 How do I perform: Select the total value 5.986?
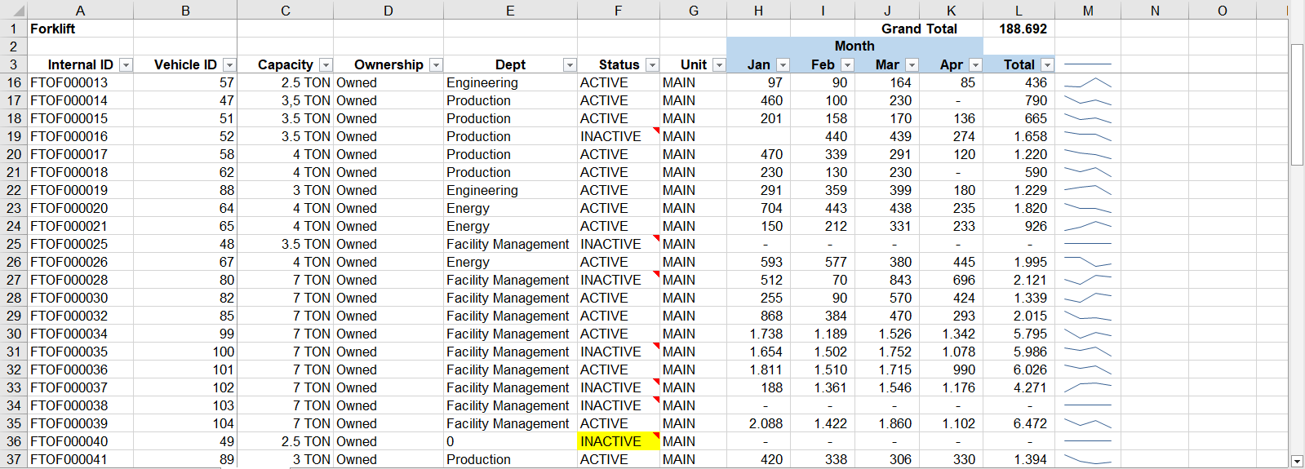1019,352
